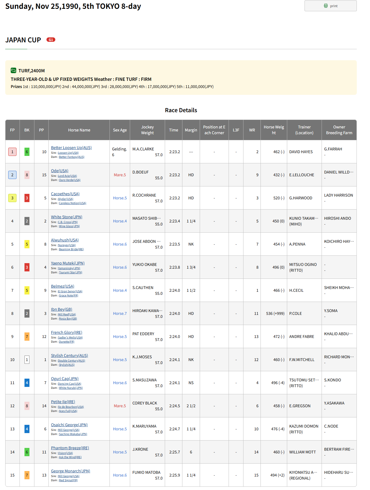
Task: Open dam link Better Fantasy(AUS)
Action: (72, 157)
